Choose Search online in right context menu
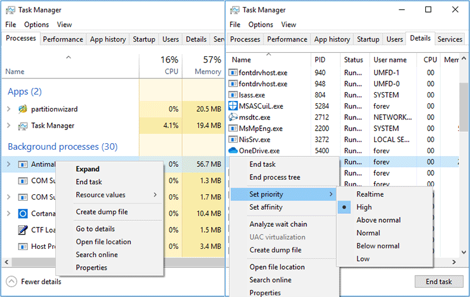Image resolution: width=470 pixels, height=297 pixels. (x=270, y=280)
